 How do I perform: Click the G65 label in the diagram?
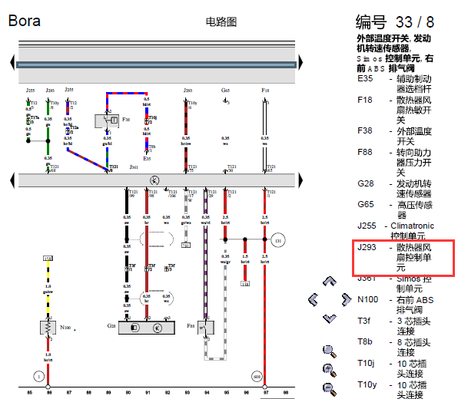click(x=225, y=90)
